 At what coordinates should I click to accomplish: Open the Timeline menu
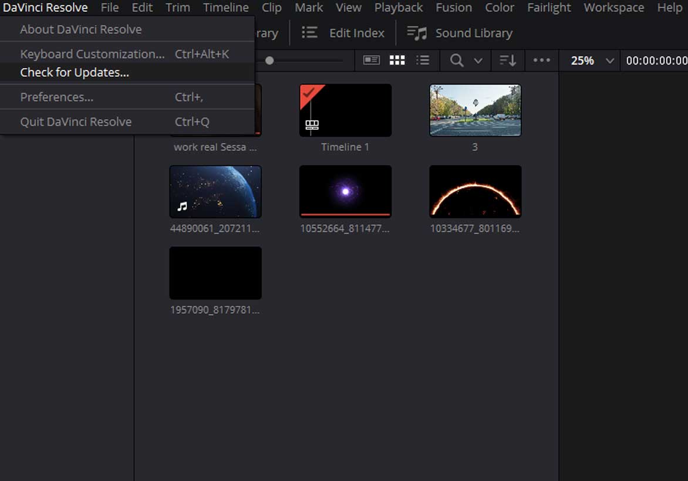225,8
